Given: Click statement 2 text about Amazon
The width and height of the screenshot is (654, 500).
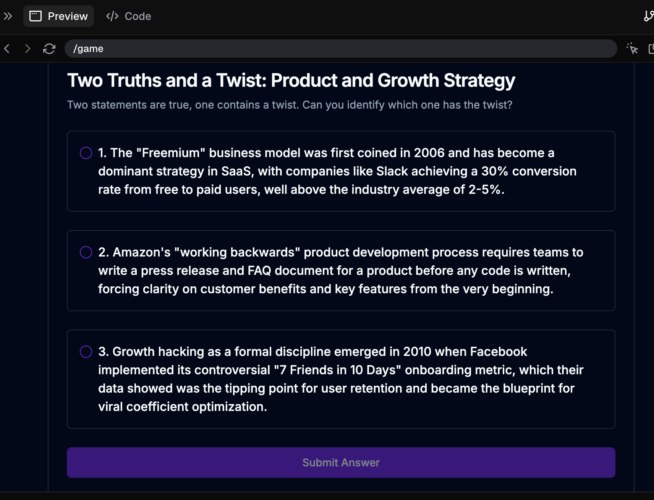Looking at the screenshot, I should [x=341, y=271].
